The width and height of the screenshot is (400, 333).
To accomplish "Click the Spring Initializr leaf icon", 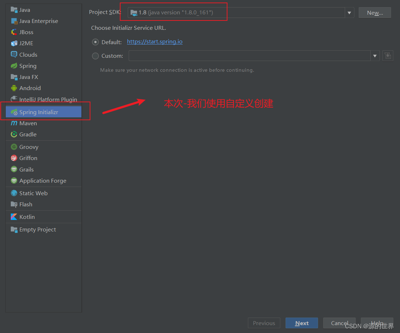I will [x=14, y=112].
